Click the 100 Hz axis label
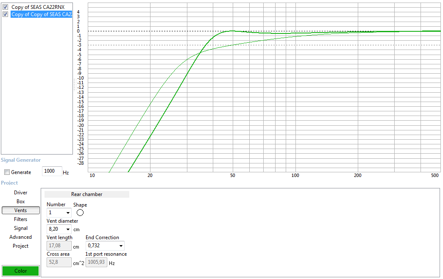 point(295,175)
